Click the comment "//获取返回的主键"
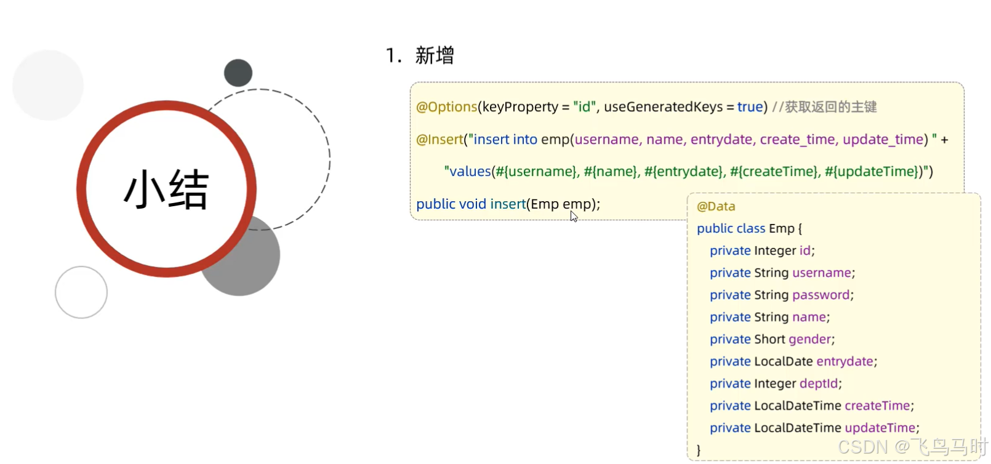The width and height of the screenshot is (991, 464). click(x=824, y=107)
